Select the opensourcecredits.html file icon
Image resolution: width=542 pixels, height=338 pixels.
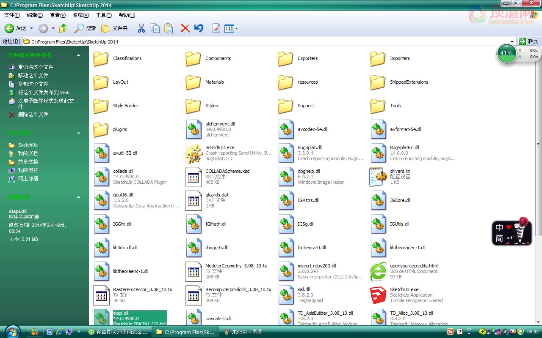[x=378, y=272]
